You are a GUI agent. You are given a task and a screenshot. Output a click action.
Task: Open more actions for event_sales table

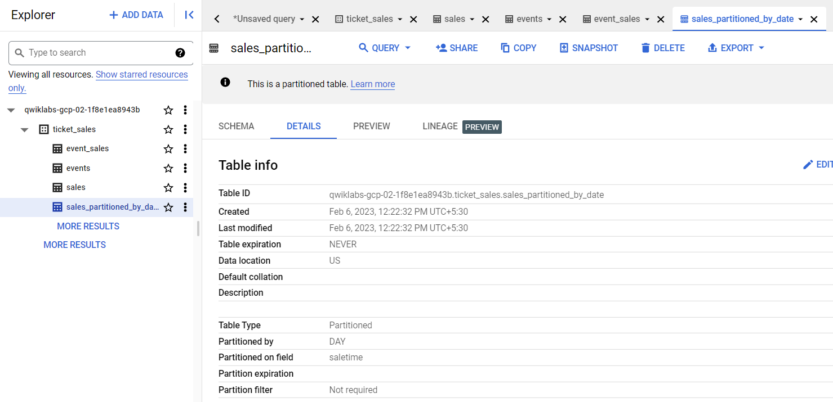[x=185, y=149]
